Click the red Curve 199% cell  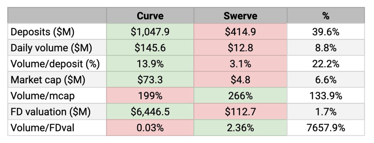pyautogui.click(x=150, y=95)
